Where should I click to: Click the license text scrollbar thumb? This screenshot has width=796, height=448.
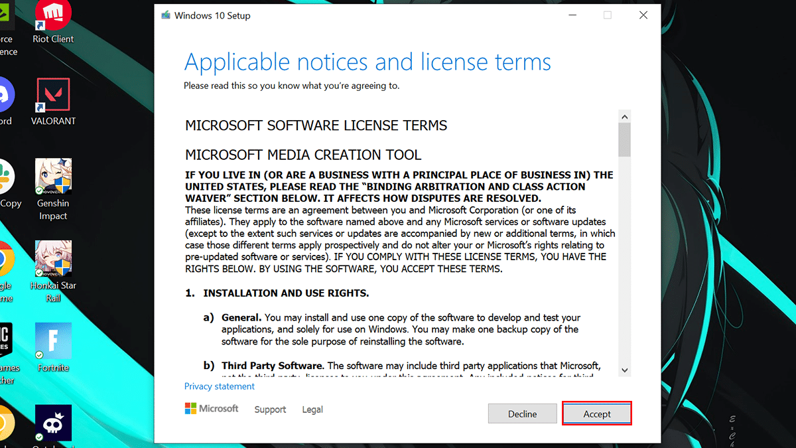(x=624, y=139)
